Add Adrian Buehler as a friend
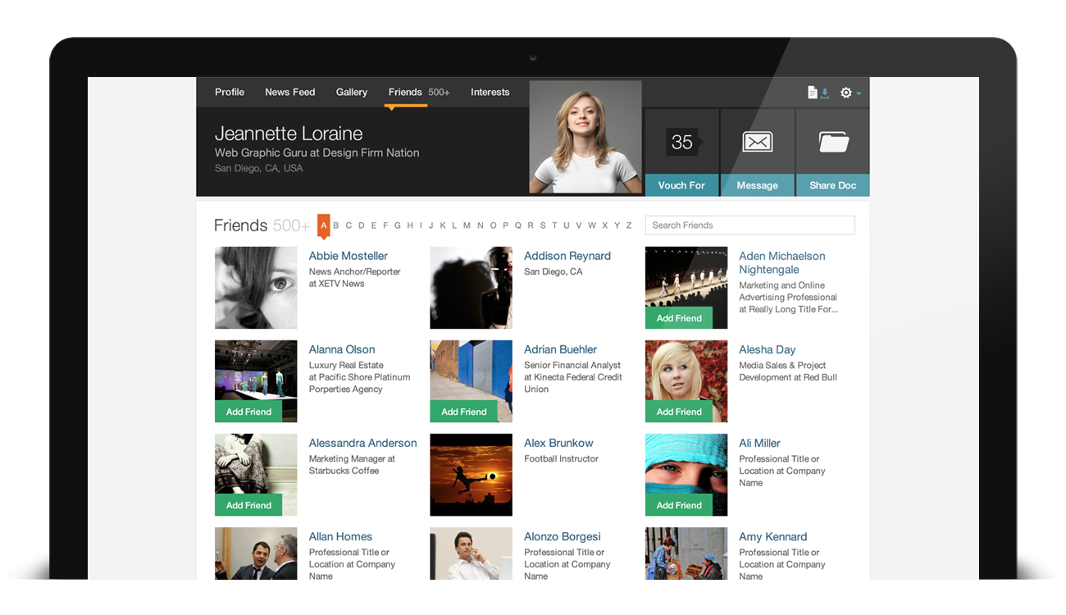Screen dimensions: 1066x615 [464, 412]
